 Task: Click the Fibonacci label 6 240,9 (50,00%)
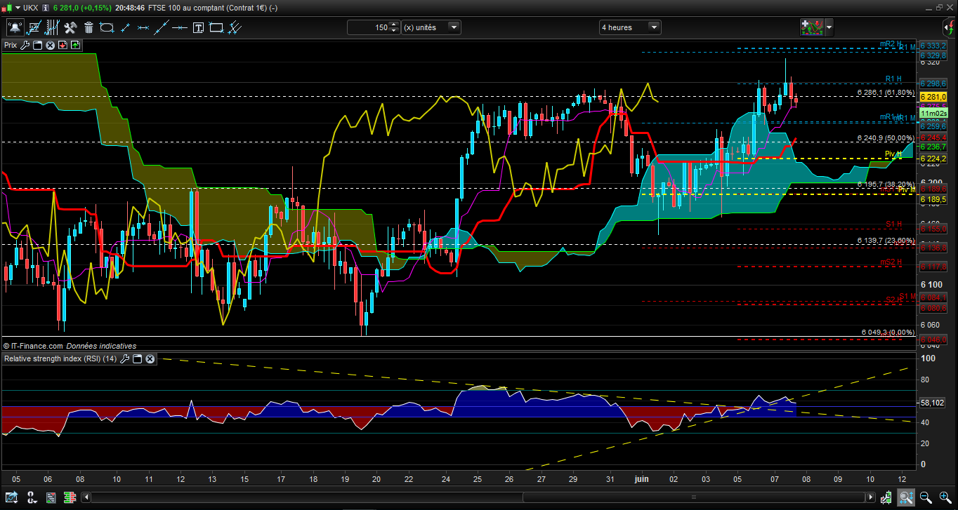[886, 138]
